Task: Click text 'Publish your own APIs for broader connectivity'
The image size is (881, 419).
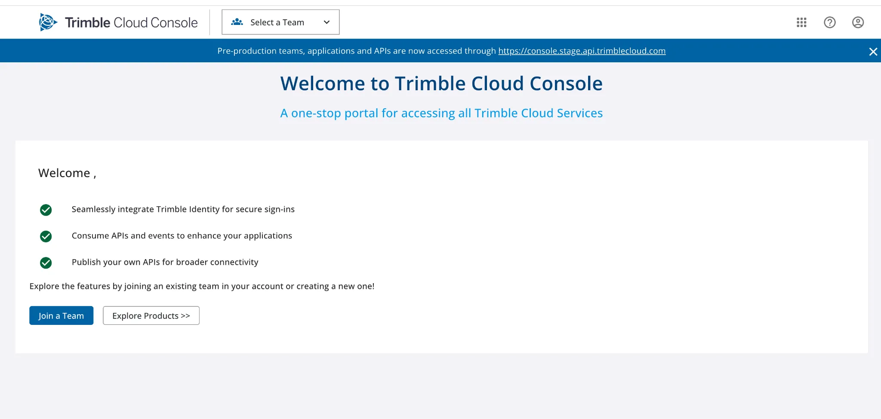Action: coord(165,262)
